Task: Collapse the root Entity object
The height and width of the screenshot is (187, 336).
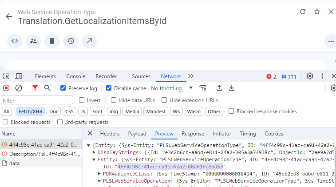Action: [88, 145]
